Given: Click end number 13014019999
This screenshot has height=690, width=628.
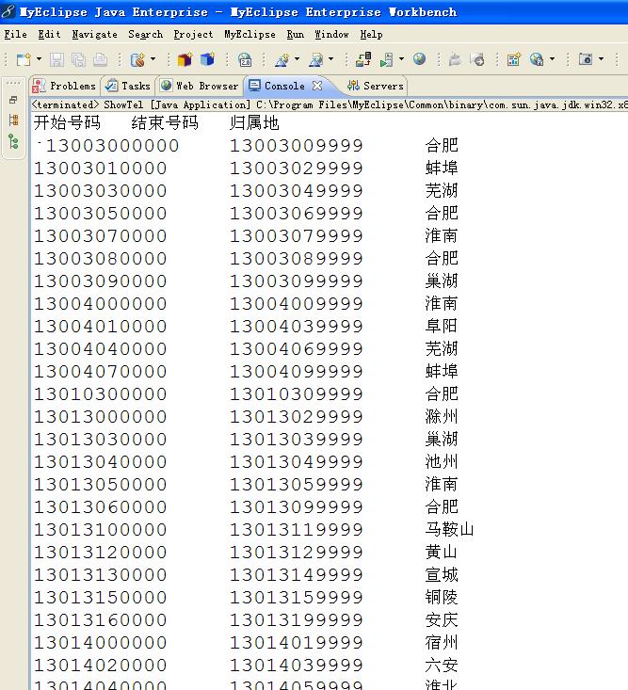Looking at the screenshot, I should coord(297,643).
